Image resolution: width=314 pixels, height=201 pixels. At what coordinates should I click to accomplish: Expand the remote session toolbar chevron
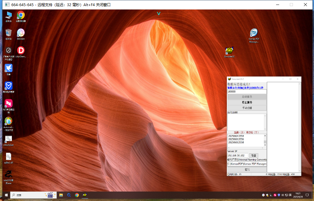click(159, 14)
